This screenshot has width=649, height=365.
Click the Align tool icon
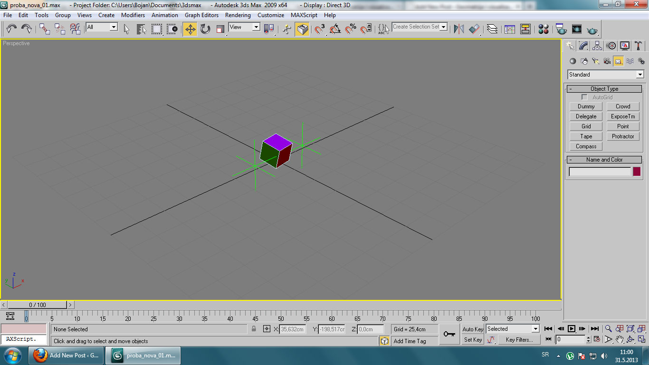[474, 29]
